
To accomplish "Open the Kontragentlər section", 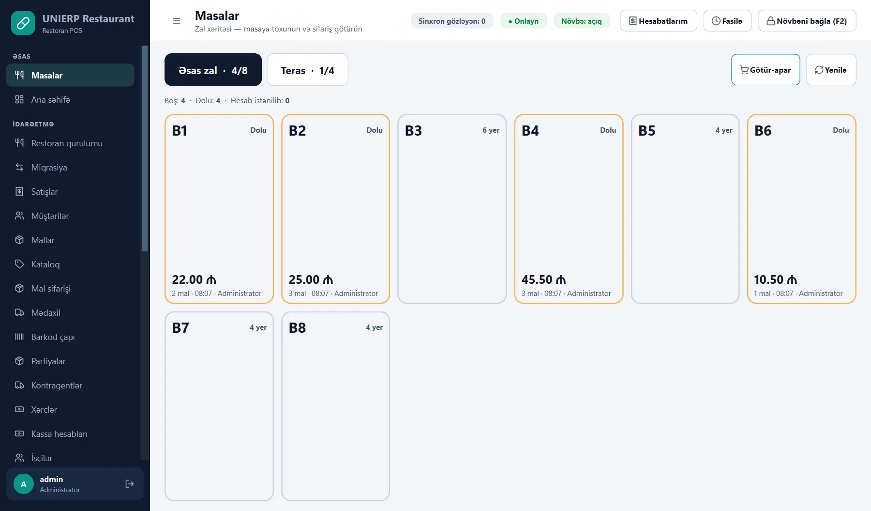I will tap(70, 386).
